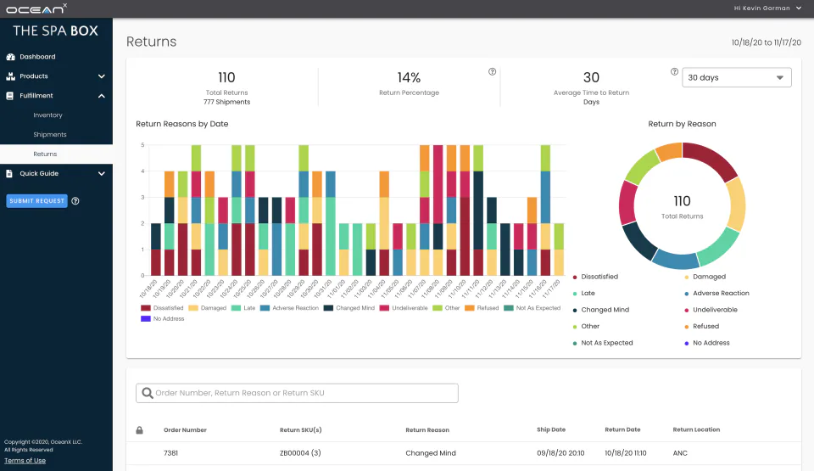Open the Dashboard icon in sidebar
The width and height of the screenshot is (814, 471).
point(10,57)
